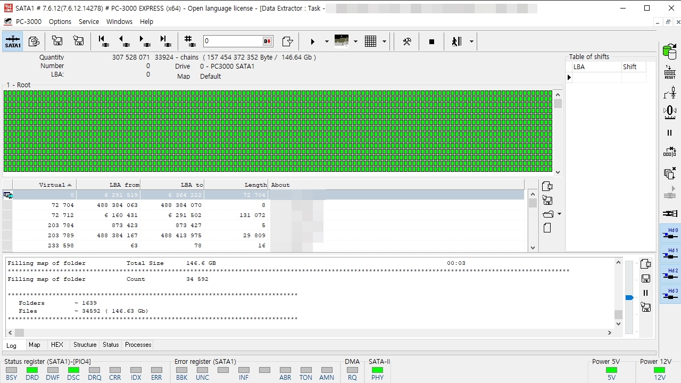Switch to the HEX tab

coord(57,345)
